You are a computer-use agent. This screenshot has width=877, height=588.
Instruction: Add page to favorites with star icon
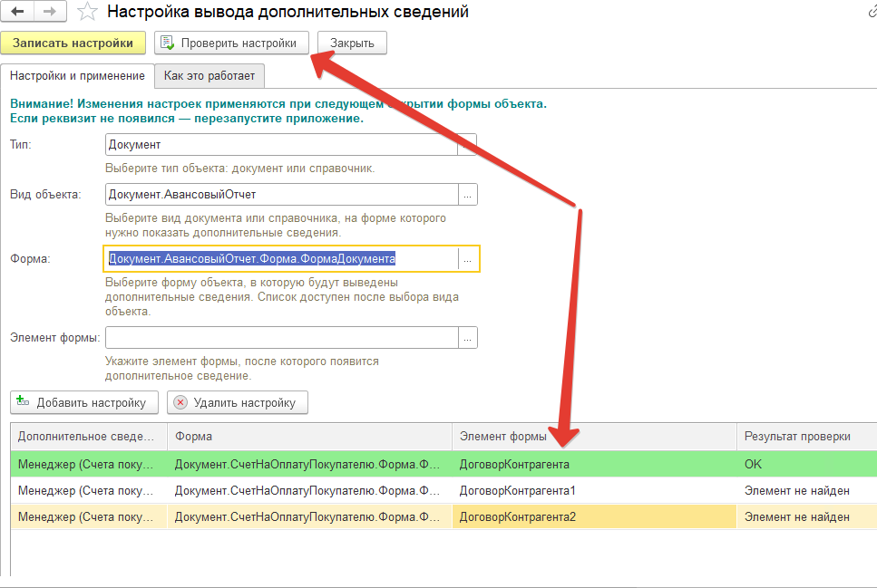click(x=87, y=12)
